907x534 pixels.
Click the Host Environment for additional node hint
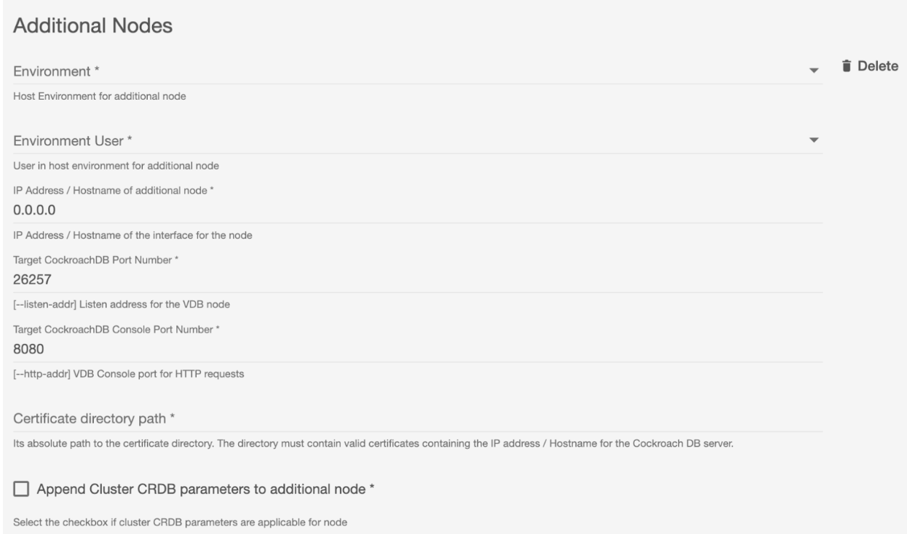[100, 98]
